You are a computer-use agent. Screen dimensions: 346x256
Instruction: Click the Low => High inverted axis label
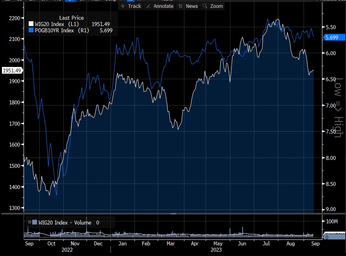(x=337, y=106)
